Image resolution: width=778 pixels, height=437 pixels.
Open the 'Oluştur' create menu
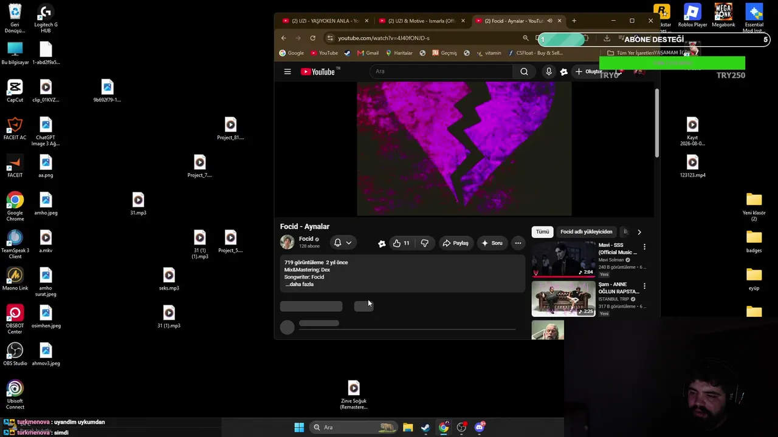(588, 72)
